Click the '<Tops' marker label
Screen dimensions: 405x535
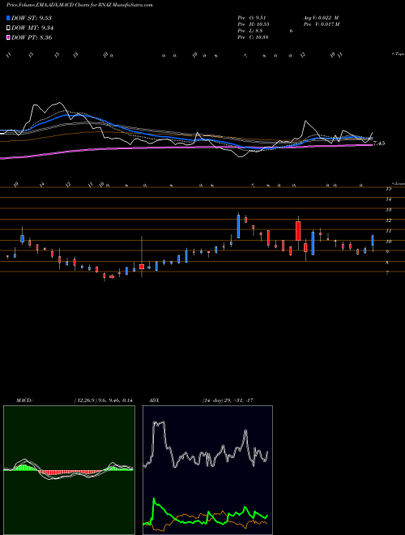[398, 54]
